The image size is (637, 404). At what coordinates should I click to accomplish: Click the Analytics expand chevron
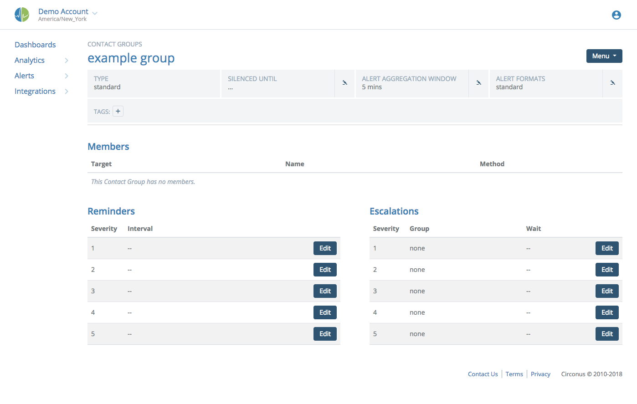pos(67,60)
